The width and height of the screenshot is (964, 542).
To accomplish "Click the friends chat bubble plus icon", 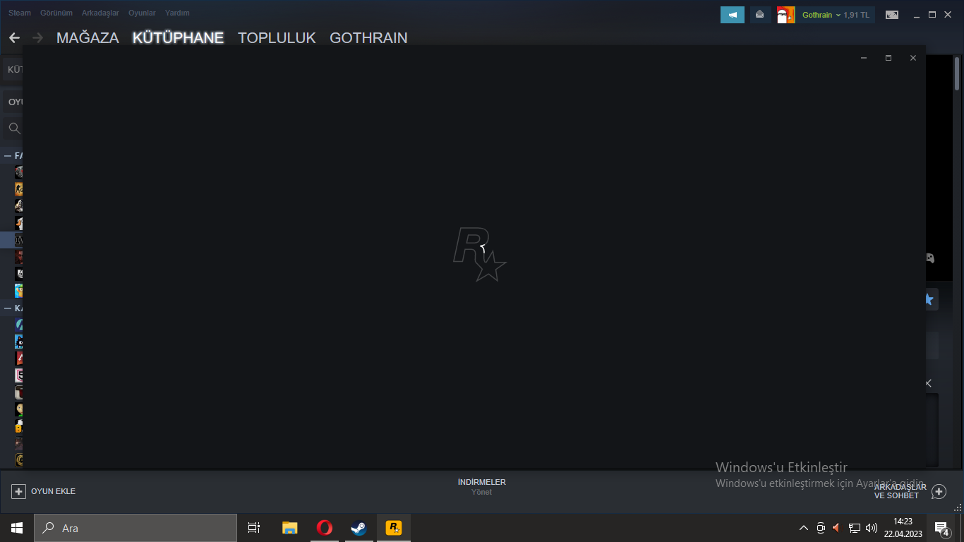I will pyautogui.click(x=939, y=491).
